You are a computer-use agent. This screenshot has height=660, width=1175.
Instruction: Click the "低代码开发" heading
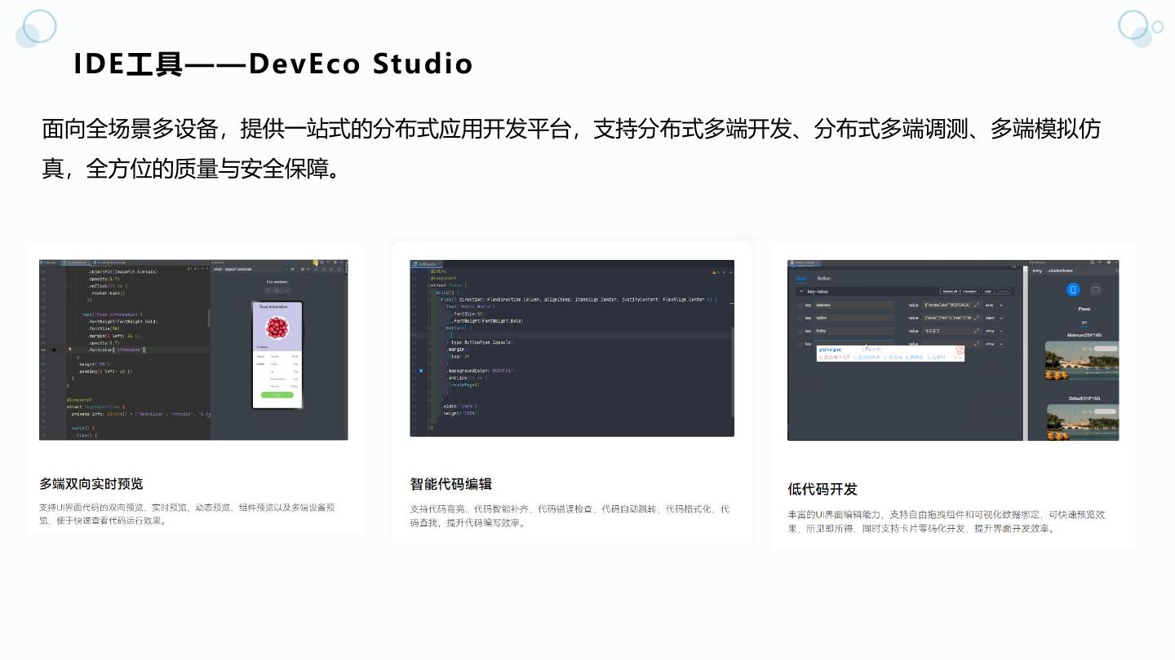pyautogui.click(x=822, y=489)
